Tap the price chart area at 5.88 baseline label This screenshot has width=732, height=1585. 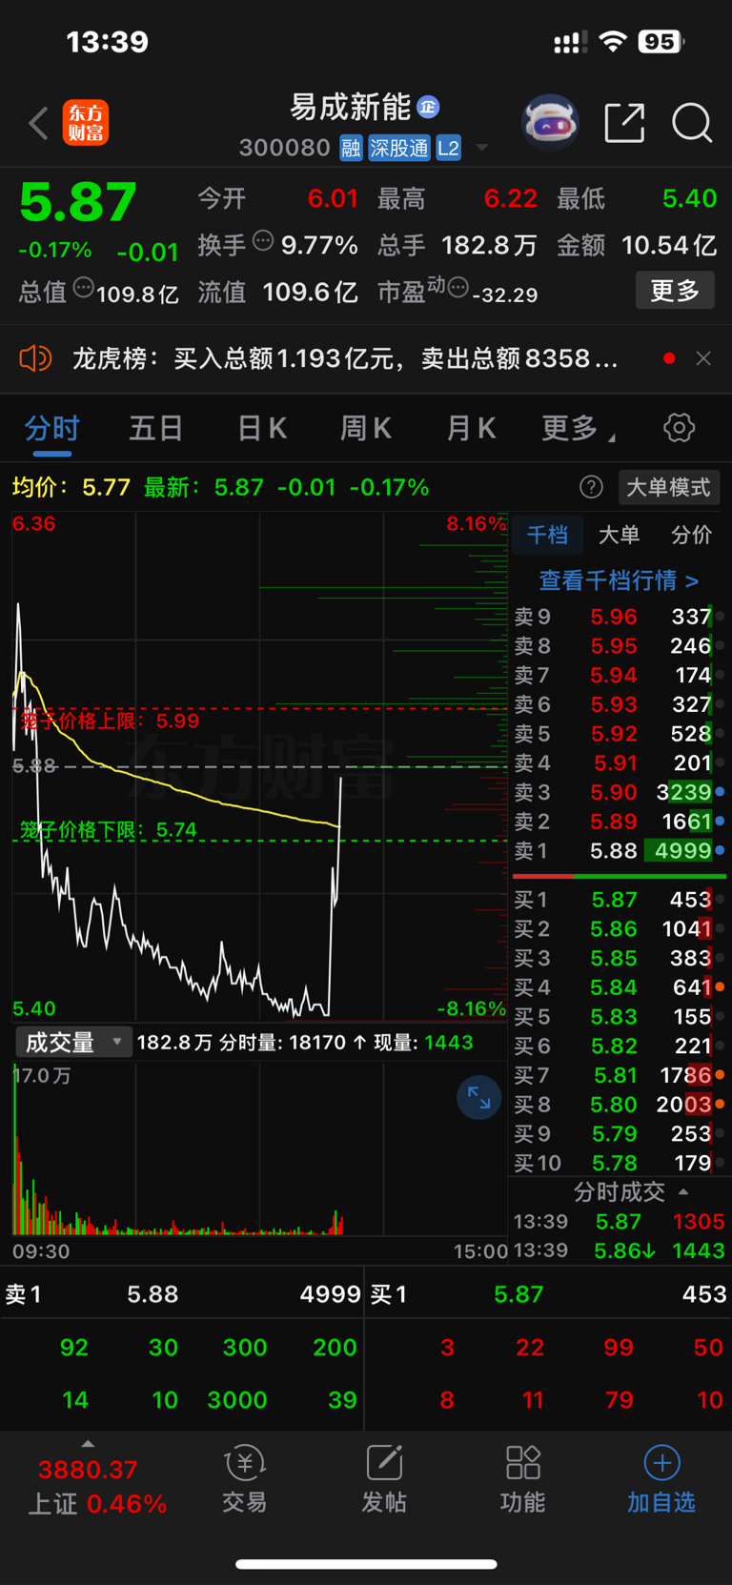(x=34, y=765)
